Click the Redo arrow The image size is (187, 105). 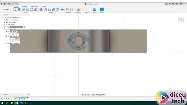click(16, 4)
